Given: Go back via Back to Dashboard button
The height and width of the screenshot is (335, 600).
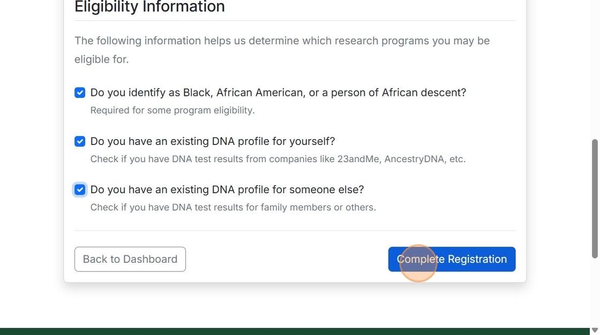Looking at the screenshot, I should [x=130, y=259].
